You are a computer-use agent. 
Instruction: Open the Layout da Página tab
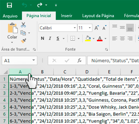(98, 16)
